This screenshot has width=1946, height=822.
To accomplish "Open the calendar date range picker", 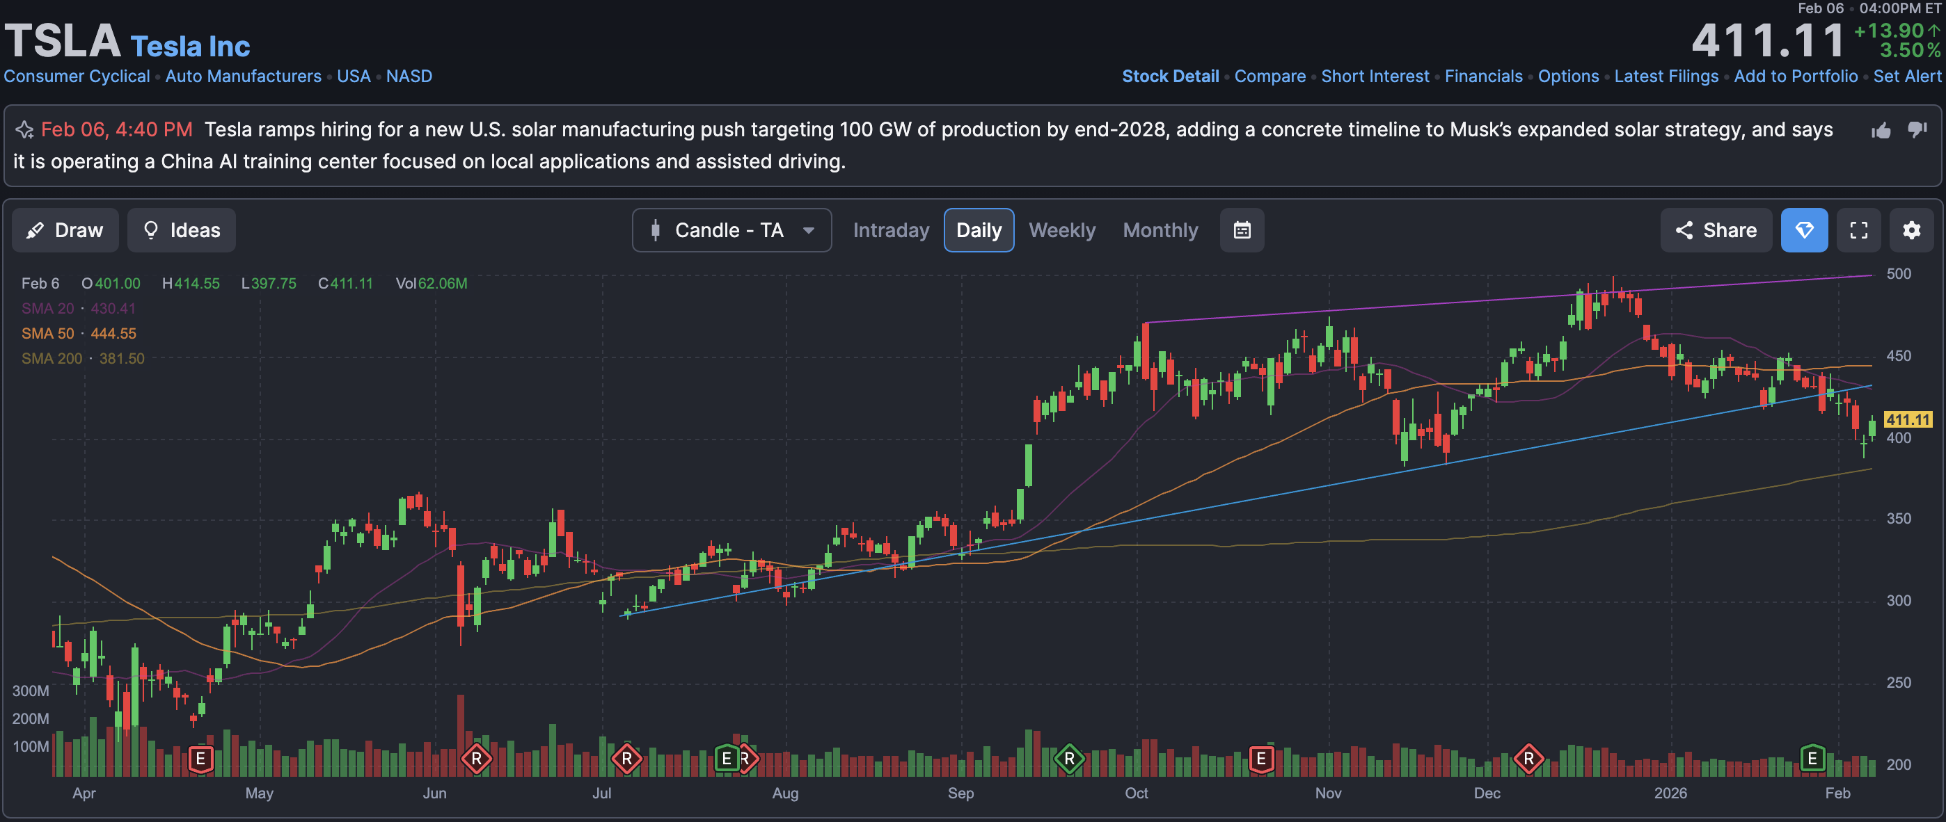I will (1242, 230).
